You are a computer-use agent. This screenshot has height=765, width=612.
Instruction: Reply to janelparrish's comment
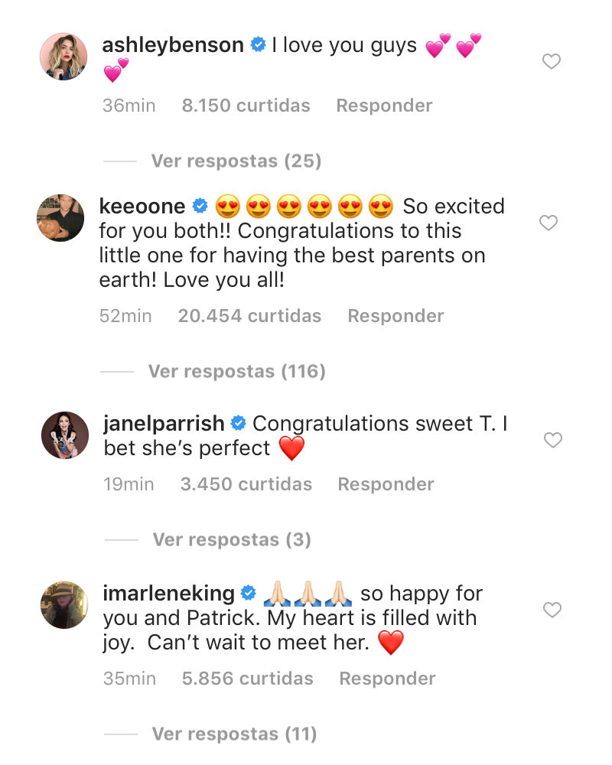tap(386, 484)
